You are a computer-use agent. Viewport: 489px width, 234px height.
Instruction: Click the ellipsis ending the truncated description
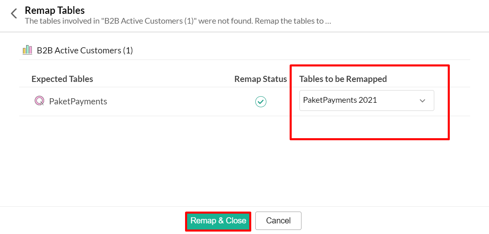point(328,21)
